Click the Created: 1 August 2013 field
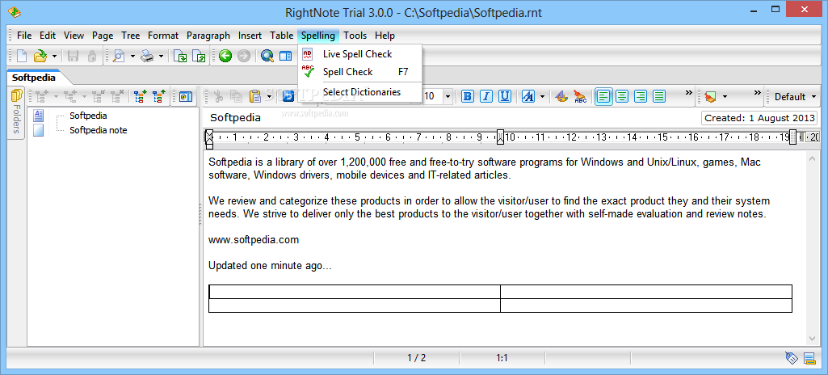Screen dimensions: 828x375 coord(759,118)
